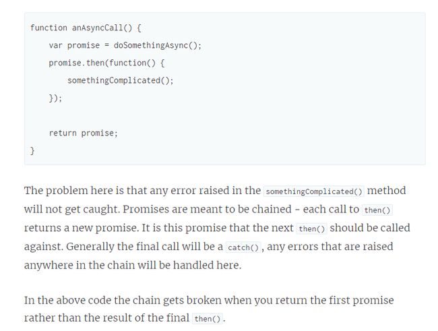Click the phrase 'anywhere in the chain'
Screen dimensions: 438x331
click(84, 266)
